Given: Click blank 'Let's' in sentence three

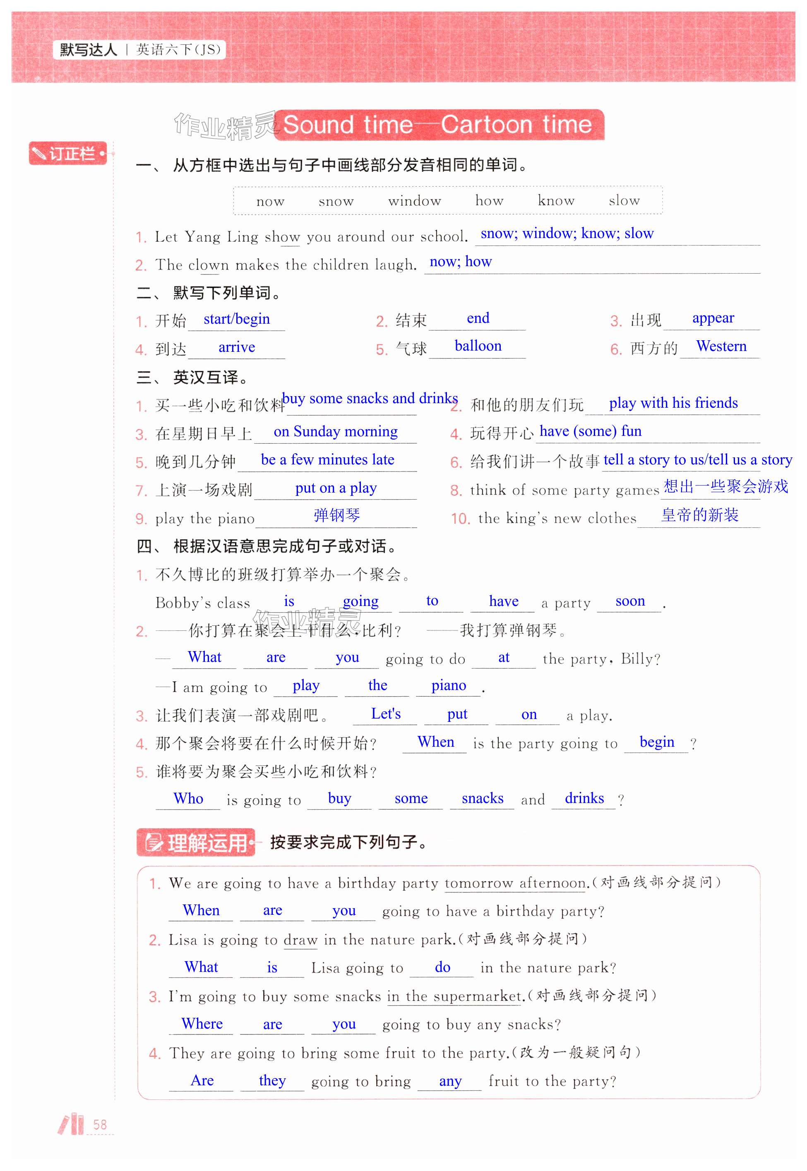Looking at the screenshot, I should (x=385, y=714).
